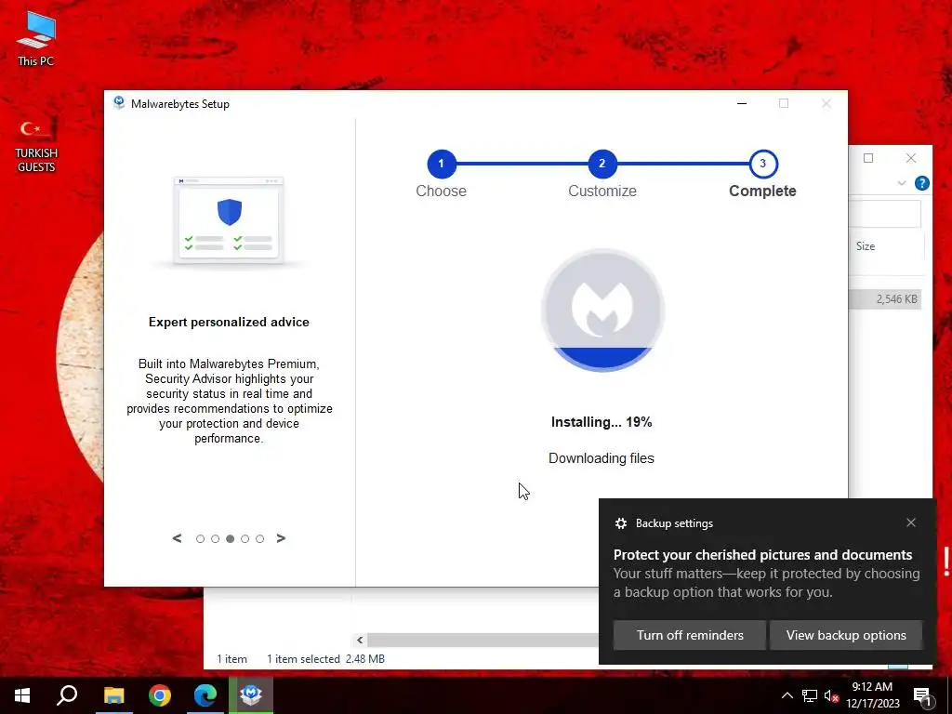This screenshot has height=714, width=952.
Task: Select fourth carousel dot
Action: click(245, 538)
